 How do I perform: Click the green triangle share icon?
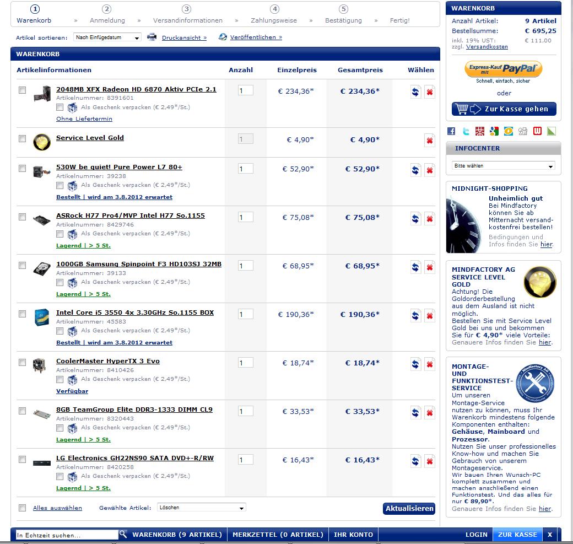552,131
